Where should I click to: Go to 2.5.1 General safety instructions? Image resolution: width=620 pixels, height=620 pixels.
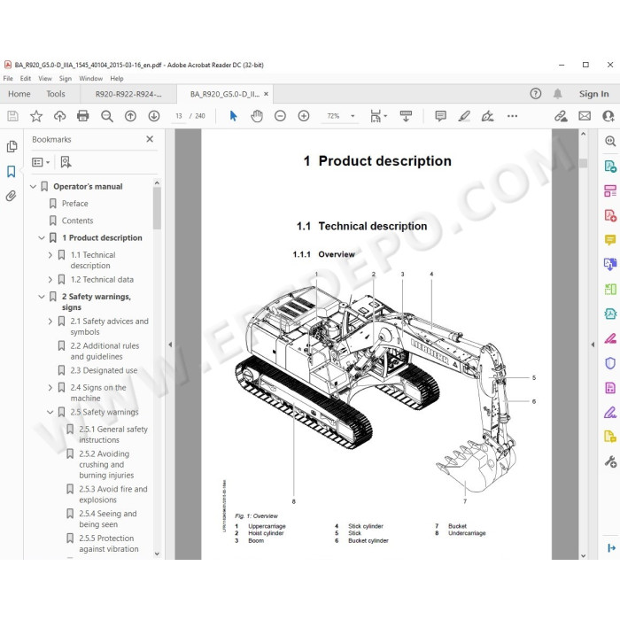coord(113,435)
